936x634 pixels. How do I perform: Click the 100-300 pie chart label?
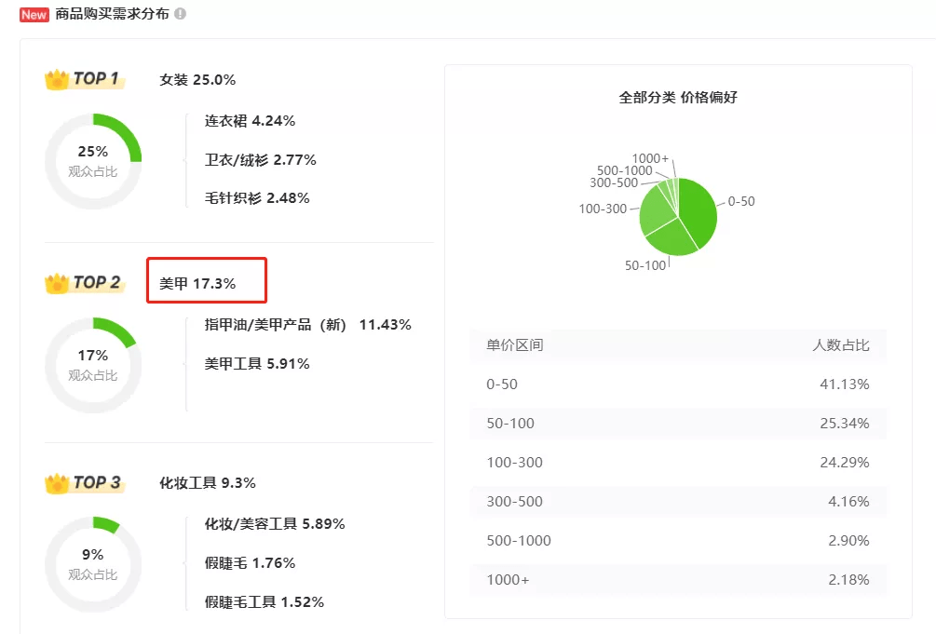coord(603,209)
